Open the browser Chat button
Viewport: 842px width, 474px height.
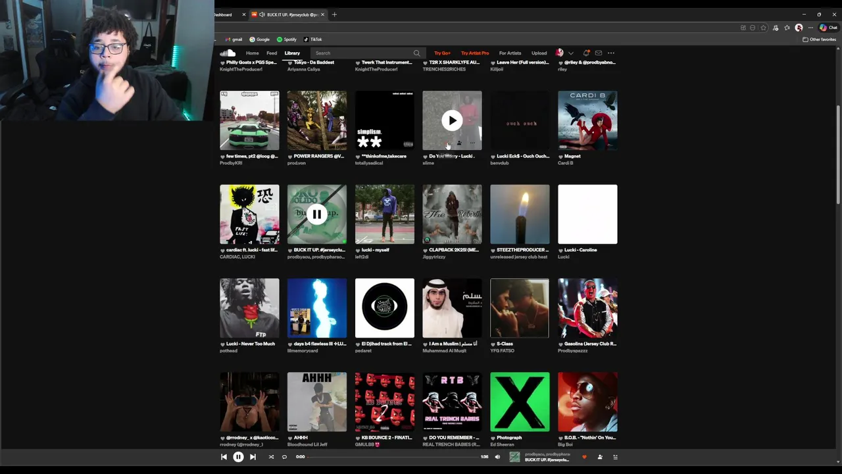pyautogui.click(x=828, y=28)
